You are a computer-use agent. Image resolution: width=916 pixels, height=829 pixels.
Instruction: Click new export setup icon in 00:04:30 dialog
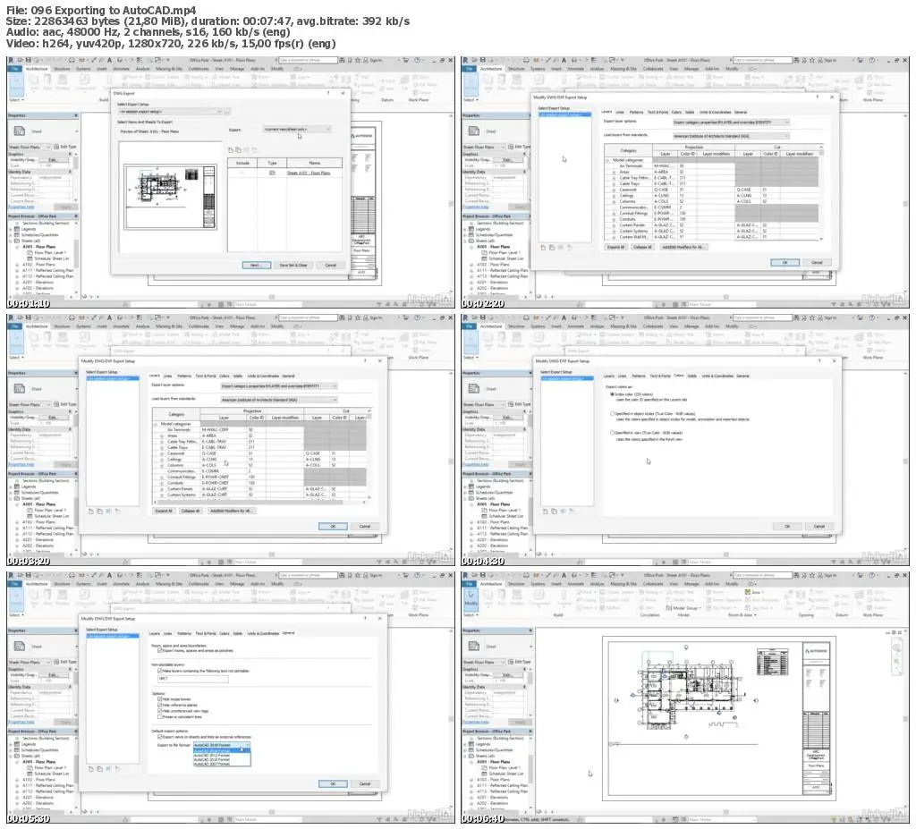[x=545, y=512]
